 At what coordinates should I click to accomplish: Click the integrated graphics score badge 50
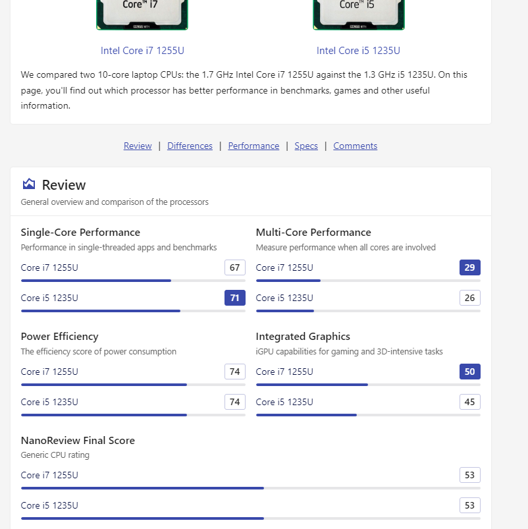(469, 372)
